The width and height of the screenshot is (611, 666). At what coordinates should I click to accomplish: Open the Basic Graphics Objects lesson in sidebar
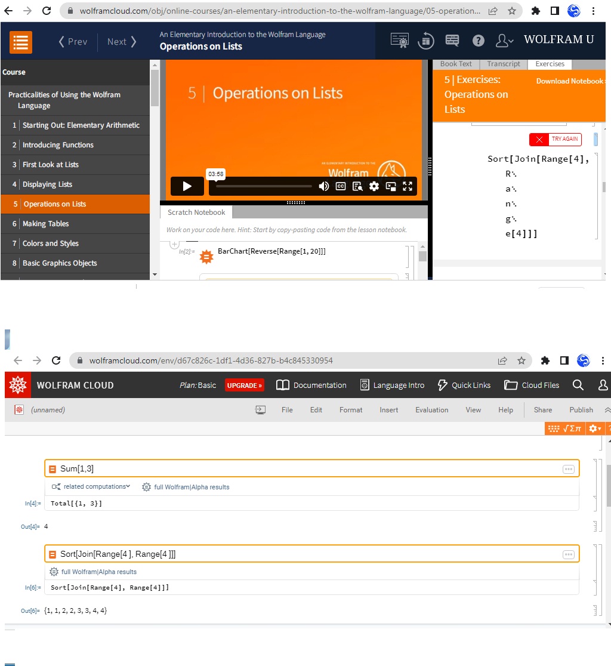coord(75,263)
